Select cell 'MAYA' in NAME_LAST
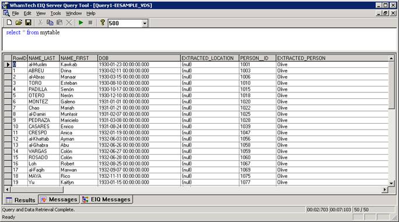The image size is (399, 222). [x=44, y=176]
